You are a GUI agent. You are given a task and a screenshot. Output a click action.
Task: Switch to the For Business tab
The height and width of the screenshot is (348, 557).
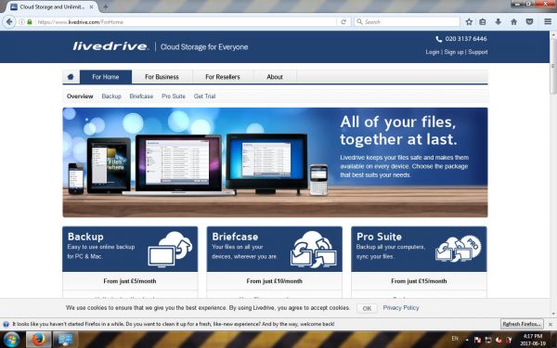point(162,77)
